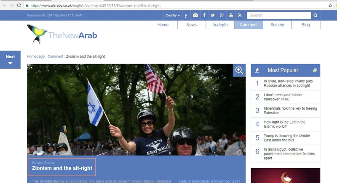Expand the Next article arrow panel
The image size is (337, 183).
click(10, 59)
